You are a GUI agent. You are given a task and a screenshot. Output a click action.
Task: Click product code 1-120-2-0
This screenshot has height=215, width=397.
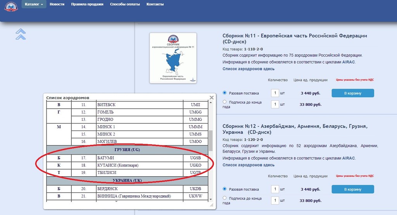[x=254, y=139]
